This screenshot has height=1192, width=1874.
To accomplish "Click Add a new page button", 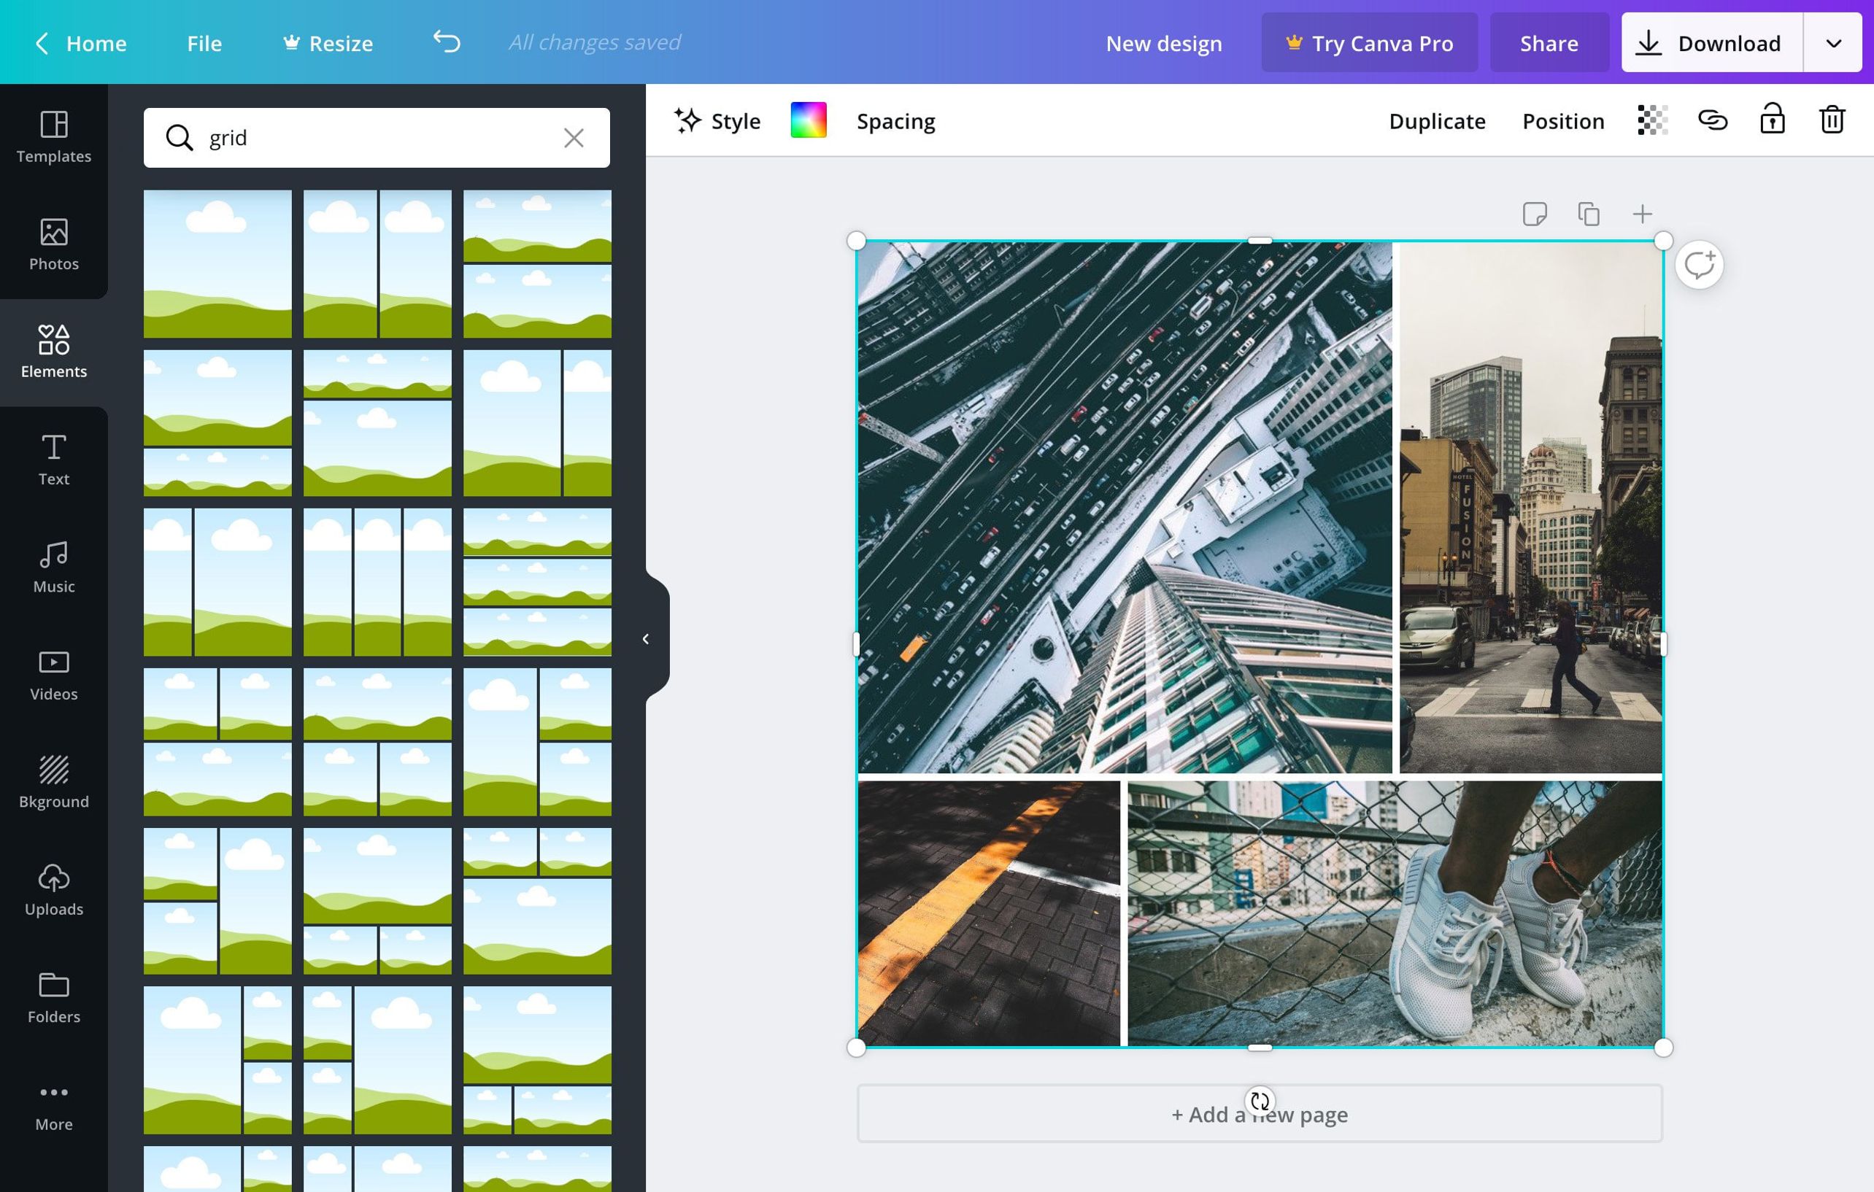I will [1260, 1112].
